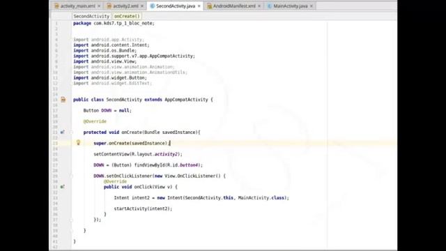Click the greyed AnimationUtils import line
Image resolution: width=446 pixels, height=251 pixels.
click(130, 73)
